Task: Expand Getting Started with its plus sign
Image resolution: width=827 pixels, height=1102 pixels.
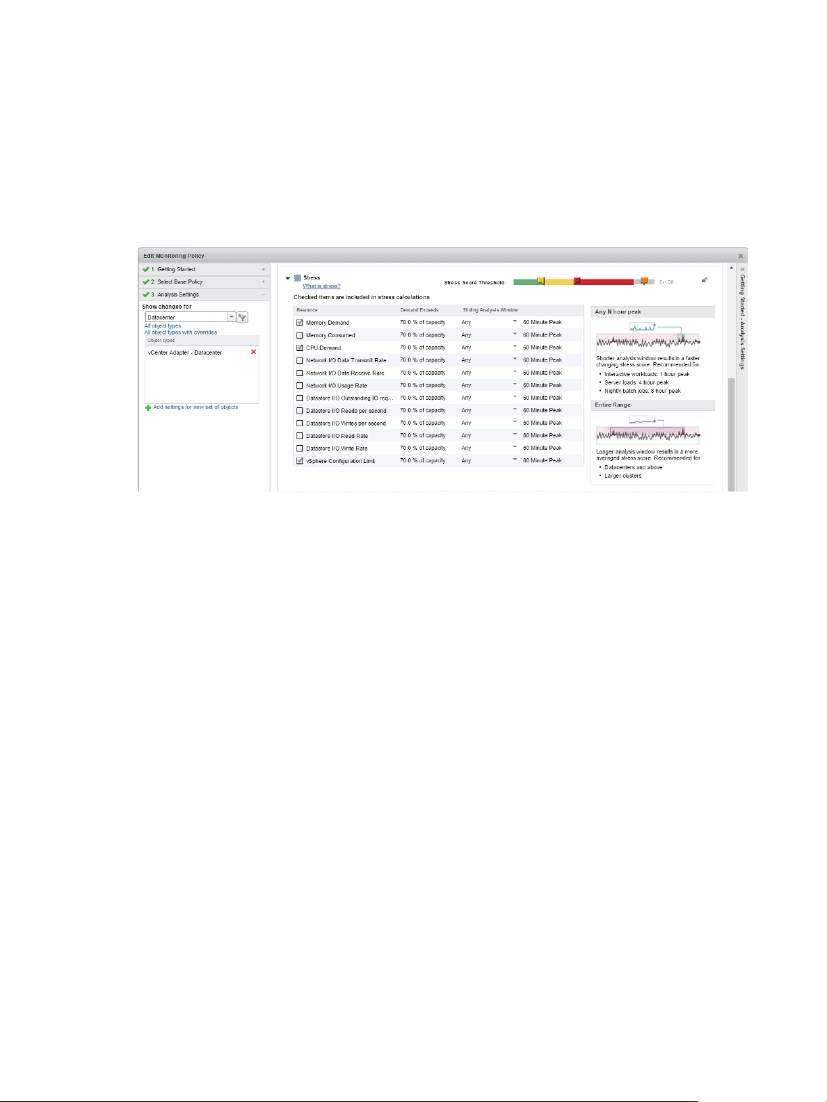Action: pyautogui.click(x=263, y=269)
